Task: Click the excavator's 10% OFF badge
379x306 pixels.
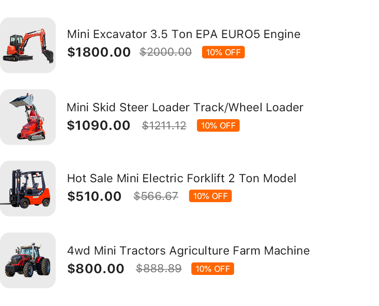Action: click(x=223, y=52)
